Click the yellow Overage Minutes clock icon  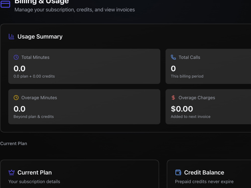(16, 98)
